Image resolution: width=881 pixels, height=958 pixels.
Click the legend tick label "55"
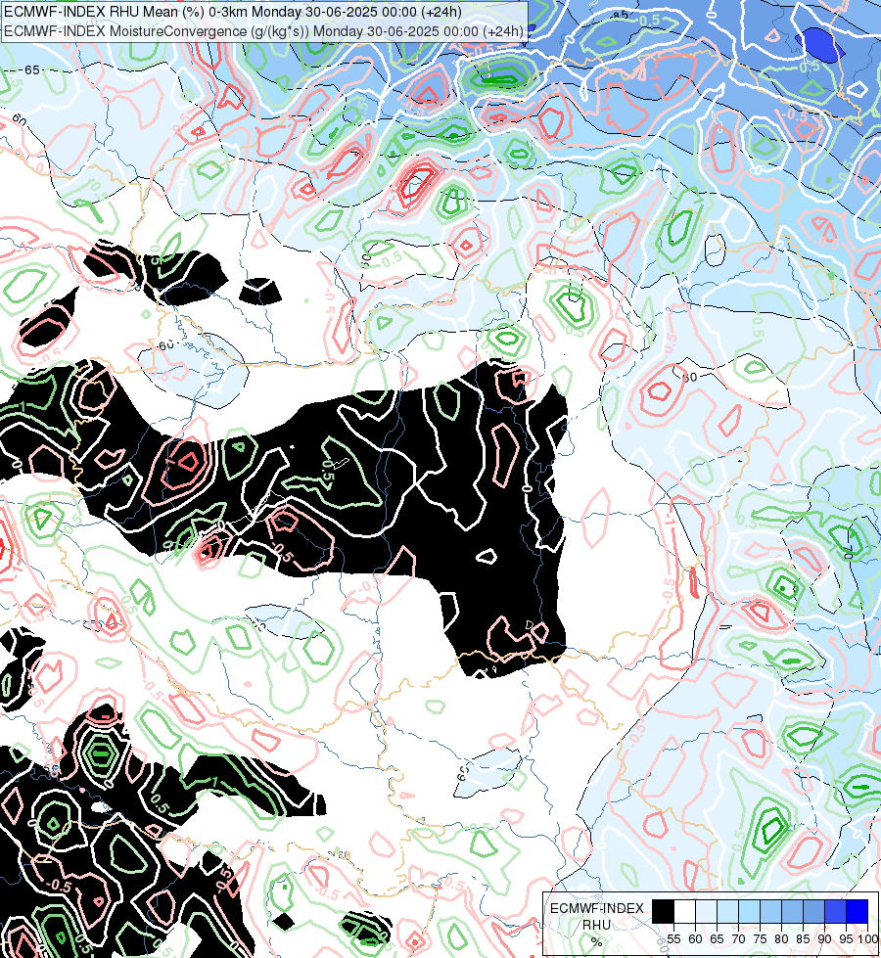673,939
